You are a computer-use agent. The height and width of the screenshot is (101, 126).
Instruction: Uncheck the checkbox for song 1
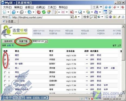coord(5,55)
